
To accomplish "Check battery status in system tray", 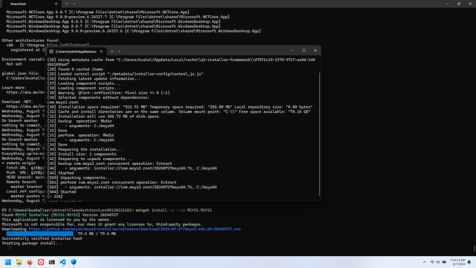I will (444, 262).
